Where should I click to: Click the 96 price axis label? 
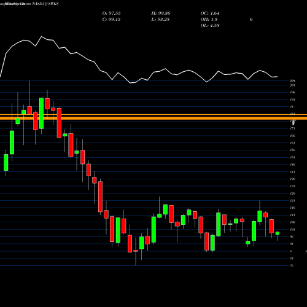(292, 236)
